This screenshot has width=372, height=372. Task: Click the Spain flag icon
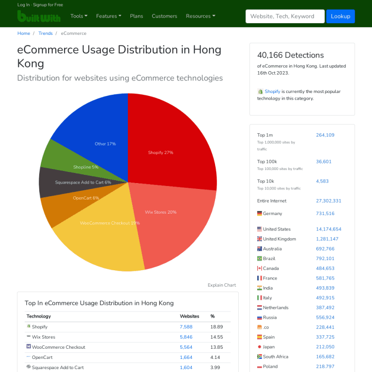click(x=259, y=337)
